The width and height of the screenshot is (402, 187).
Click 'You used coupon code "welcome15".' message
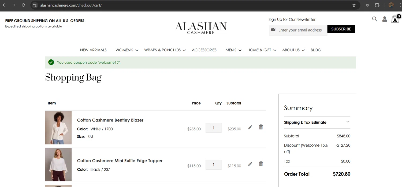coord(89,62)
